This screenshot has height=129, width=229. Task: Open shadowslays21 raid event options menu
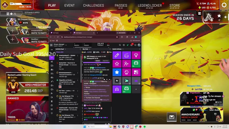coord(78,56)
